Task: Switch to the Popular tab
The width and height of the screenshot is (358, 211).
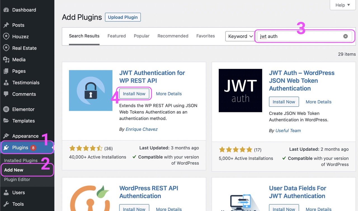Action: [x=142, y=36]
